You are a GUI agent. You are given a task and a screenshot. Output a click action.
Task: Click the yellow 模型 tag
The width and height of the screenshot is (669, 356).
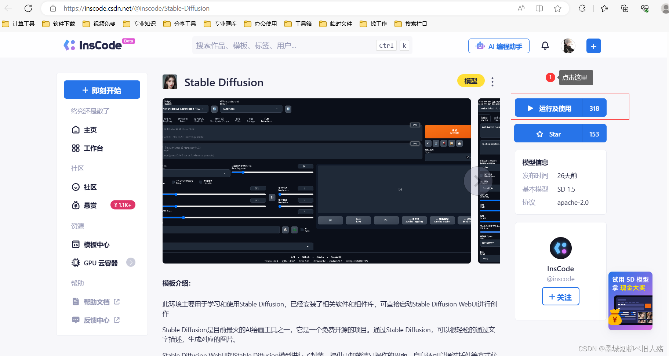[471, 81]
